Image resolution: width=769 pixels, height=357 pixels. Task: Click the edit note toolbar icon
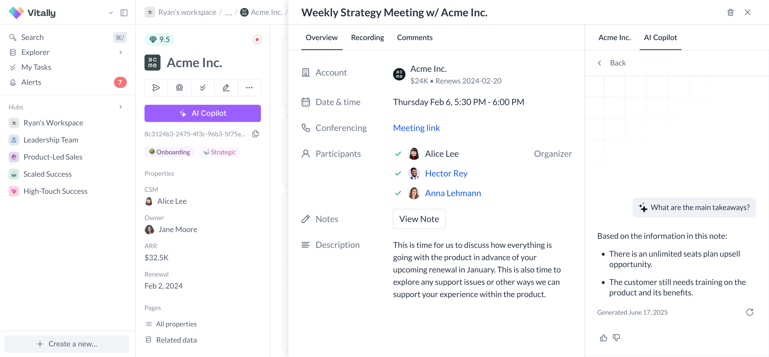[x=226, y=88]
